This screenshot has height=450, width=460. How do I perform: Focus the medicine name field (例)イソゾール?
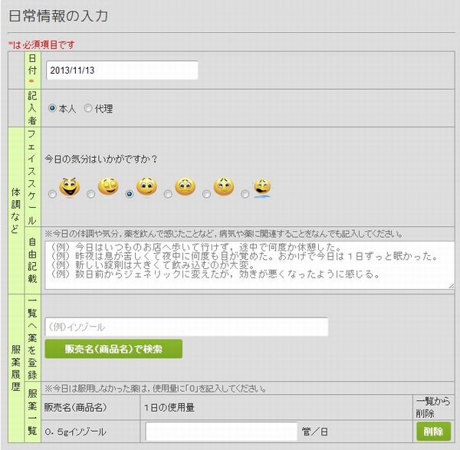186,327
